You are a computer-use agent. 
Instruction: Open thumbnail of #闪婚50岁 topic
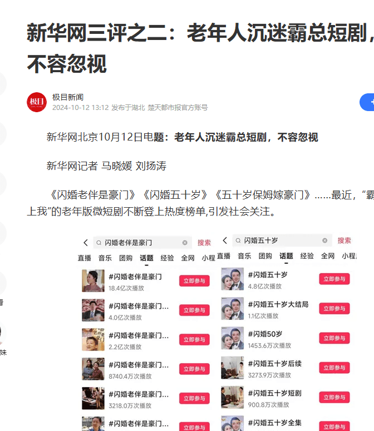point(233,338)
